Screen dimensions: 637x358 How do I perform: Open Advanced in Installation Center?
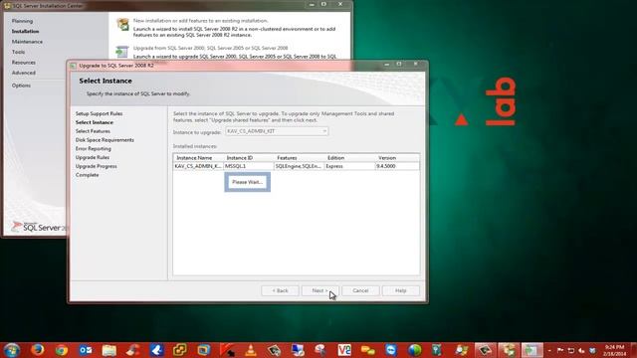[24, 73]
